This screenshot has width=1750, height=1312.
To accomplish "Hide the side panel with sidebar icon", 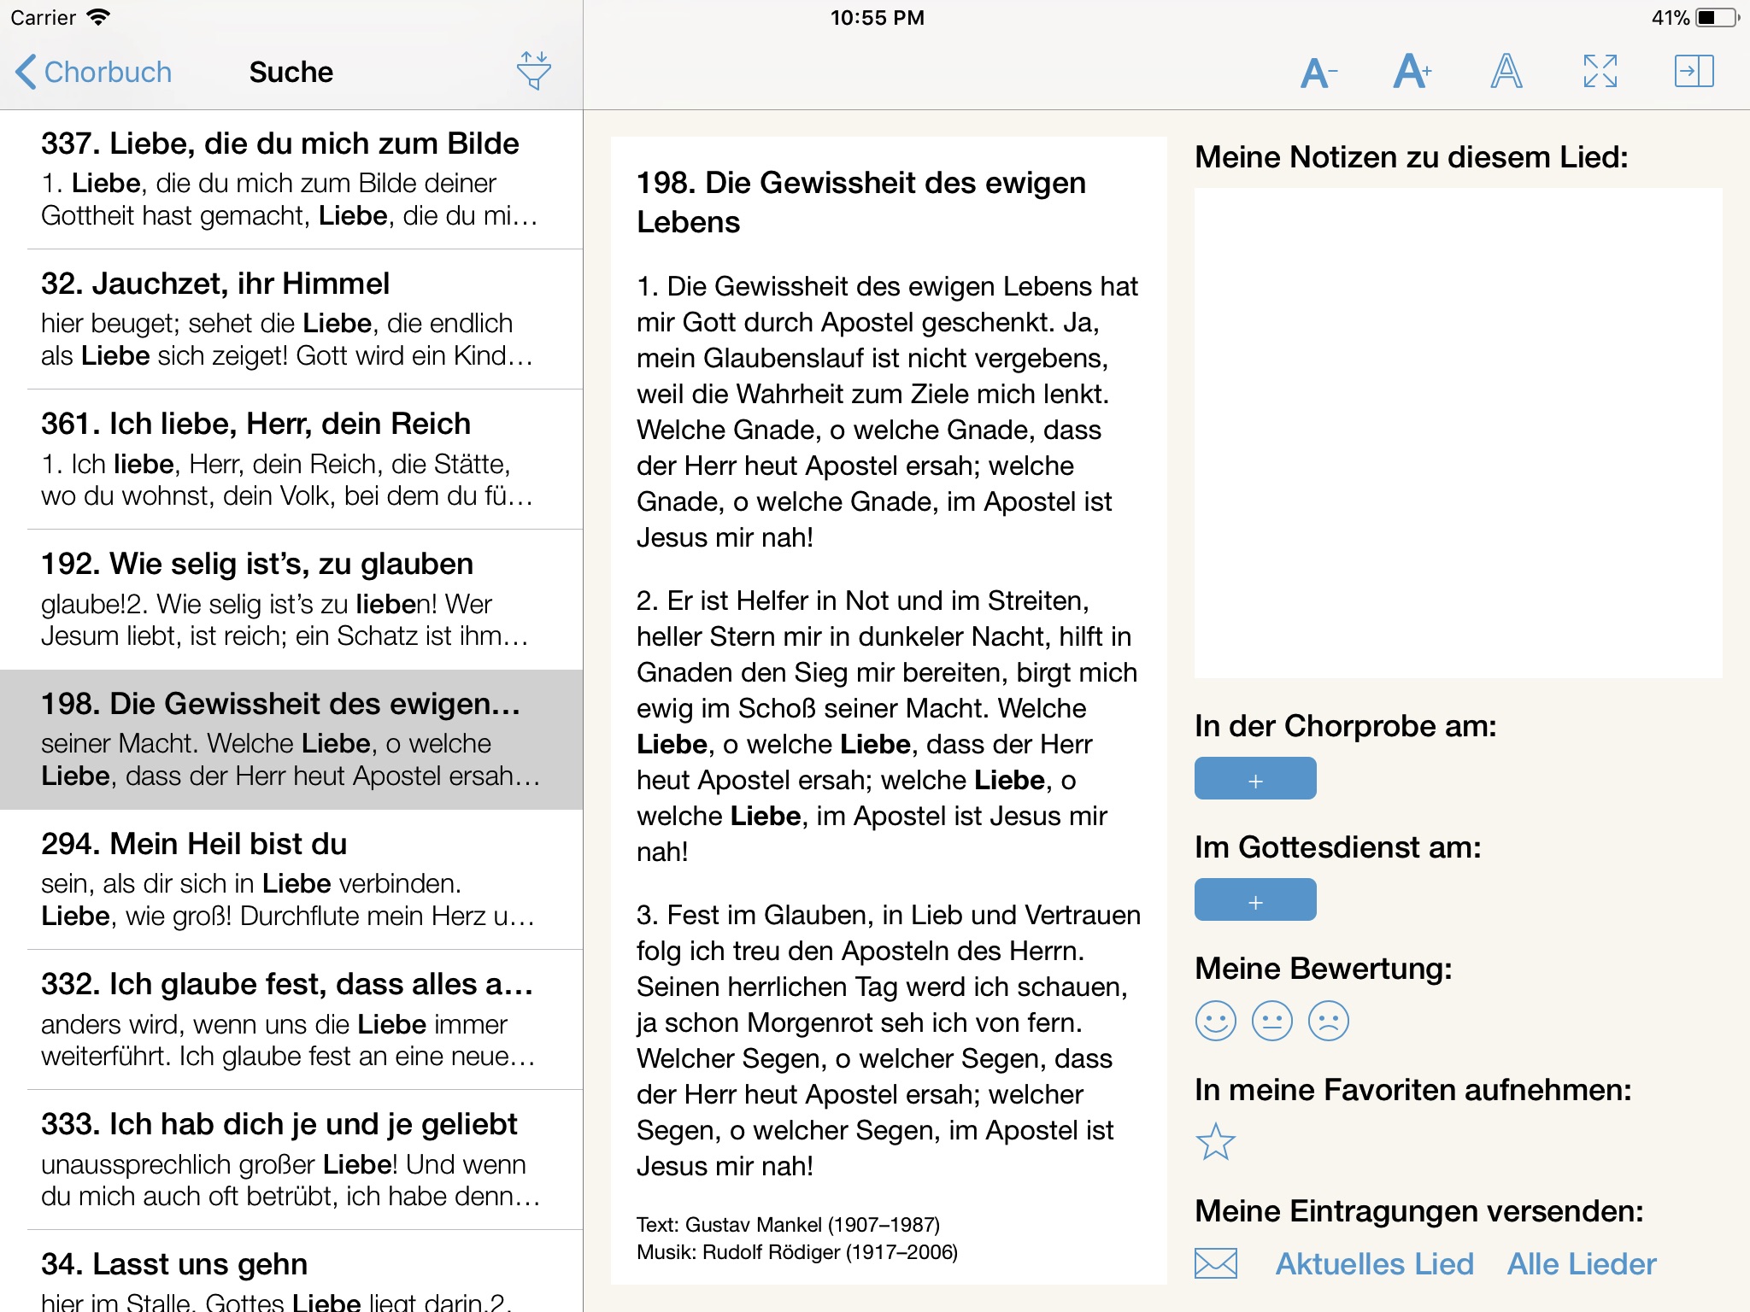I will pyautogui.click(x=1694, y=71).
